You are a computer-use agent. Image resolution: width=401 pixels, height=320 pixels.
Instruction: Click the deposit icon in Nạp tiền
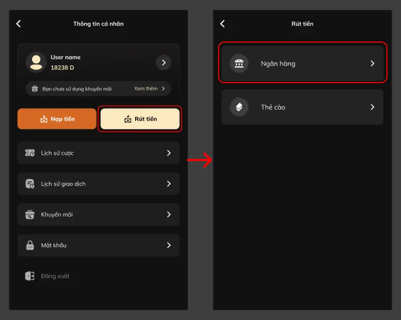(44, 119)
